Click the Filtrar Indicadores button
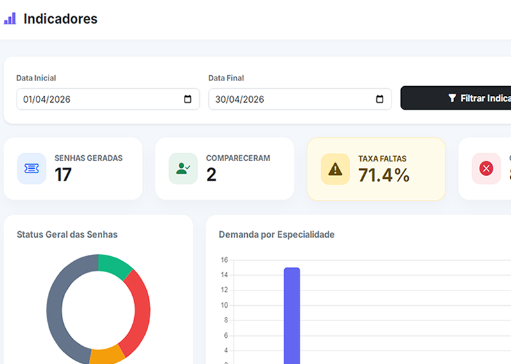 [455, 98]
